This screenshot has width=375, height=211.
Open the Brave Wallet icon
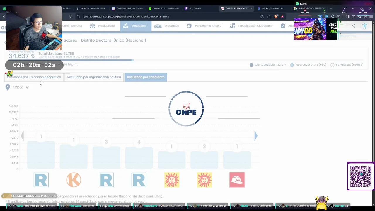click(354, 16)
